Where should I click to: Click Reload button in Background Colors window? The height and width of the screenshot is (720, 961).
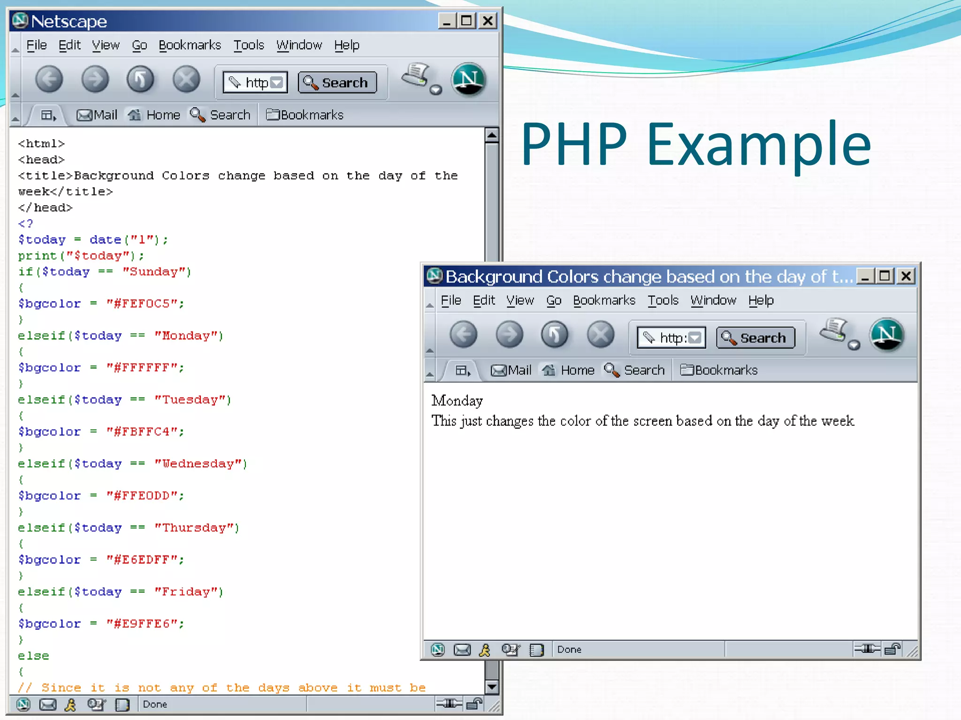pos(555,334)
